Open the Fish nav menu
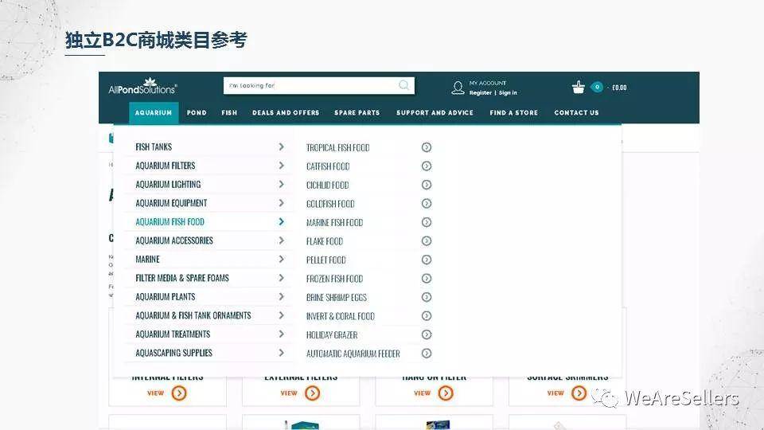 click(x=229, y=112)
